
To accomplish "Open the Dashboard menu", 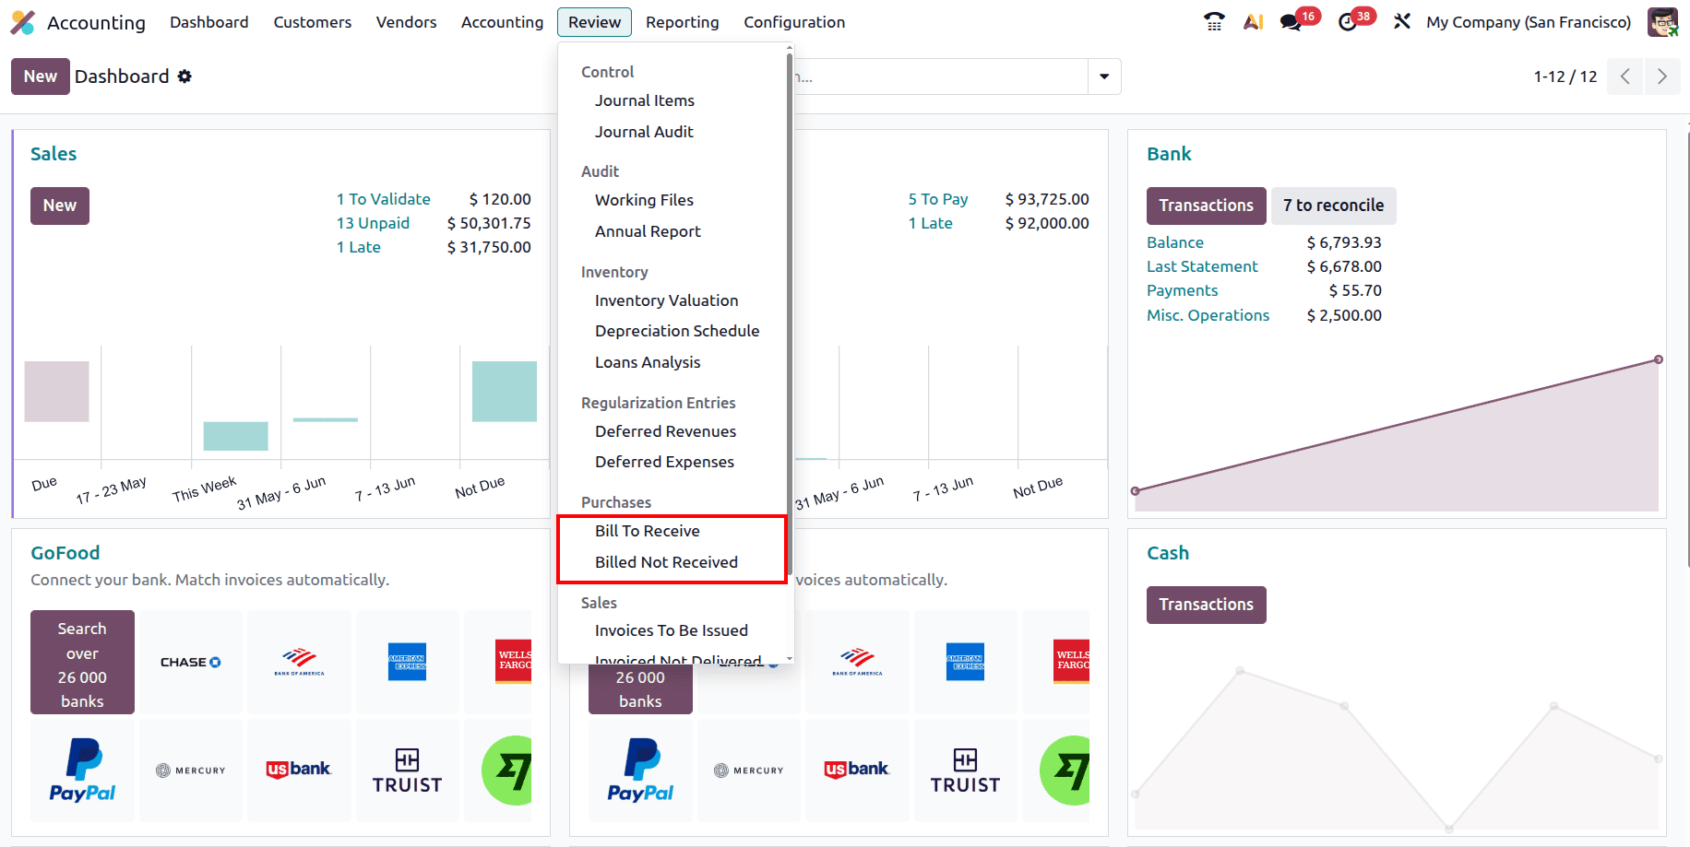I will click(209, 22).
